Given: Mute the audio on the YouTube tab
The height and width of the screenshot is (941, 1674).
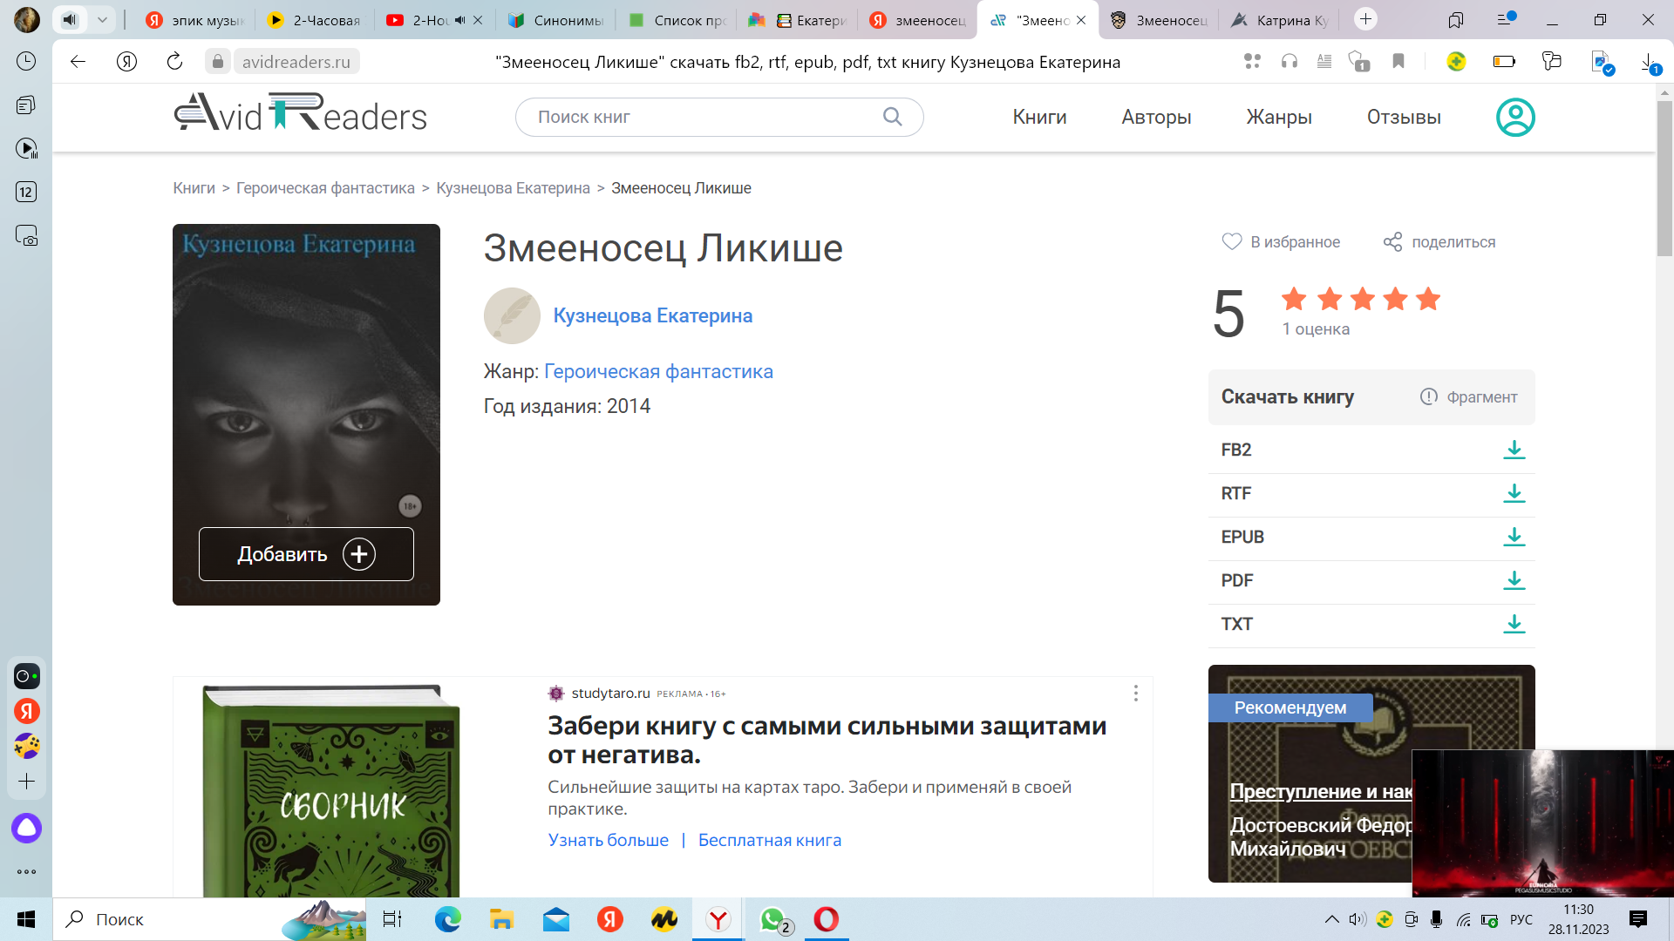Looking at the screenshot, I should click(x=459, y=20).
